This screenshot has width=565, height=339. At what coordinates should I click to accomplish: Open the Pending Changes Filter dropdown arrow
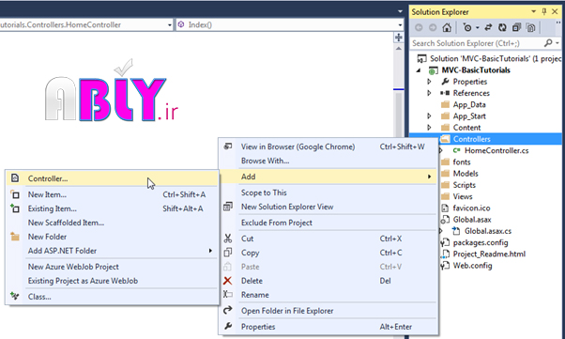pyautogui.click(x=478, y=27)
